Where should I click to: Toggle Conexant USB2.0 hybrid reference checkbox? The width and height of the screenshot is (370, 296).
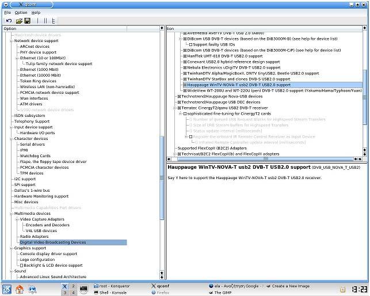[x=185, y=62]
